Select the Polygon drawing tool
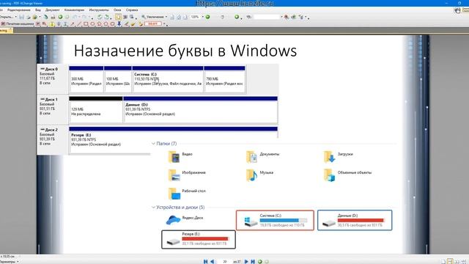469x264 pixels. (x=106, y=24)
